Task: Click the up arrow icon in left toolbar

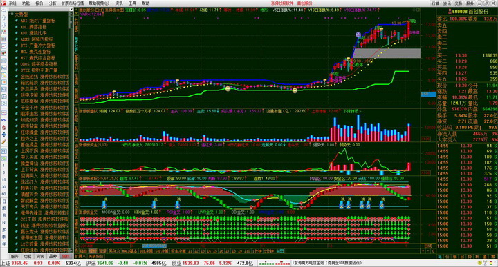Action: click(4, 18)
